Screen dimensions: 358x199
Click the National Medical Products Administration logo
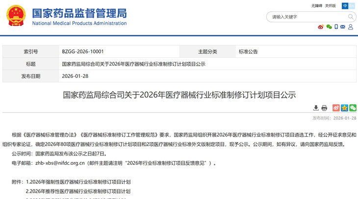[x=66, y=16]
